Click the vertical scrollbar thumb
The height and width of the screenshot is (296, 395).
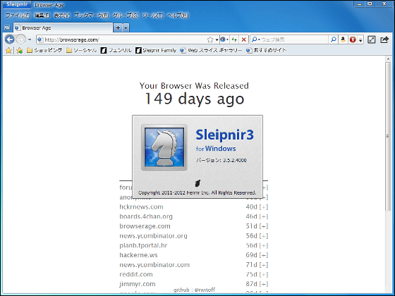pos(388,136)
